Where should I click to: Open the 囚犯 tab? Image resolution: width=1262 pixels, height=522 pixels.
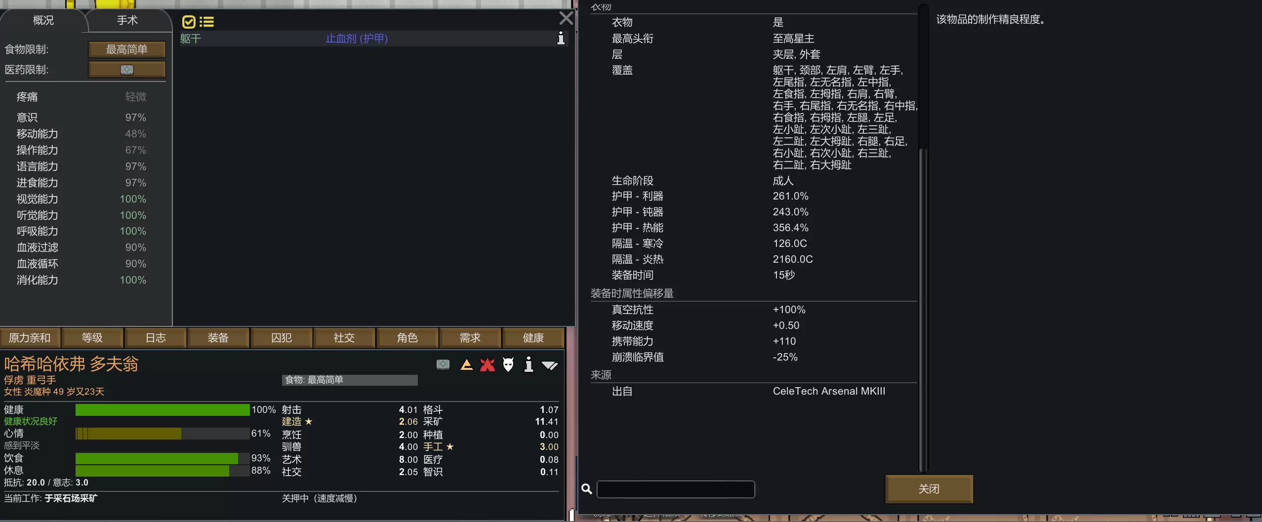(281, 338)
